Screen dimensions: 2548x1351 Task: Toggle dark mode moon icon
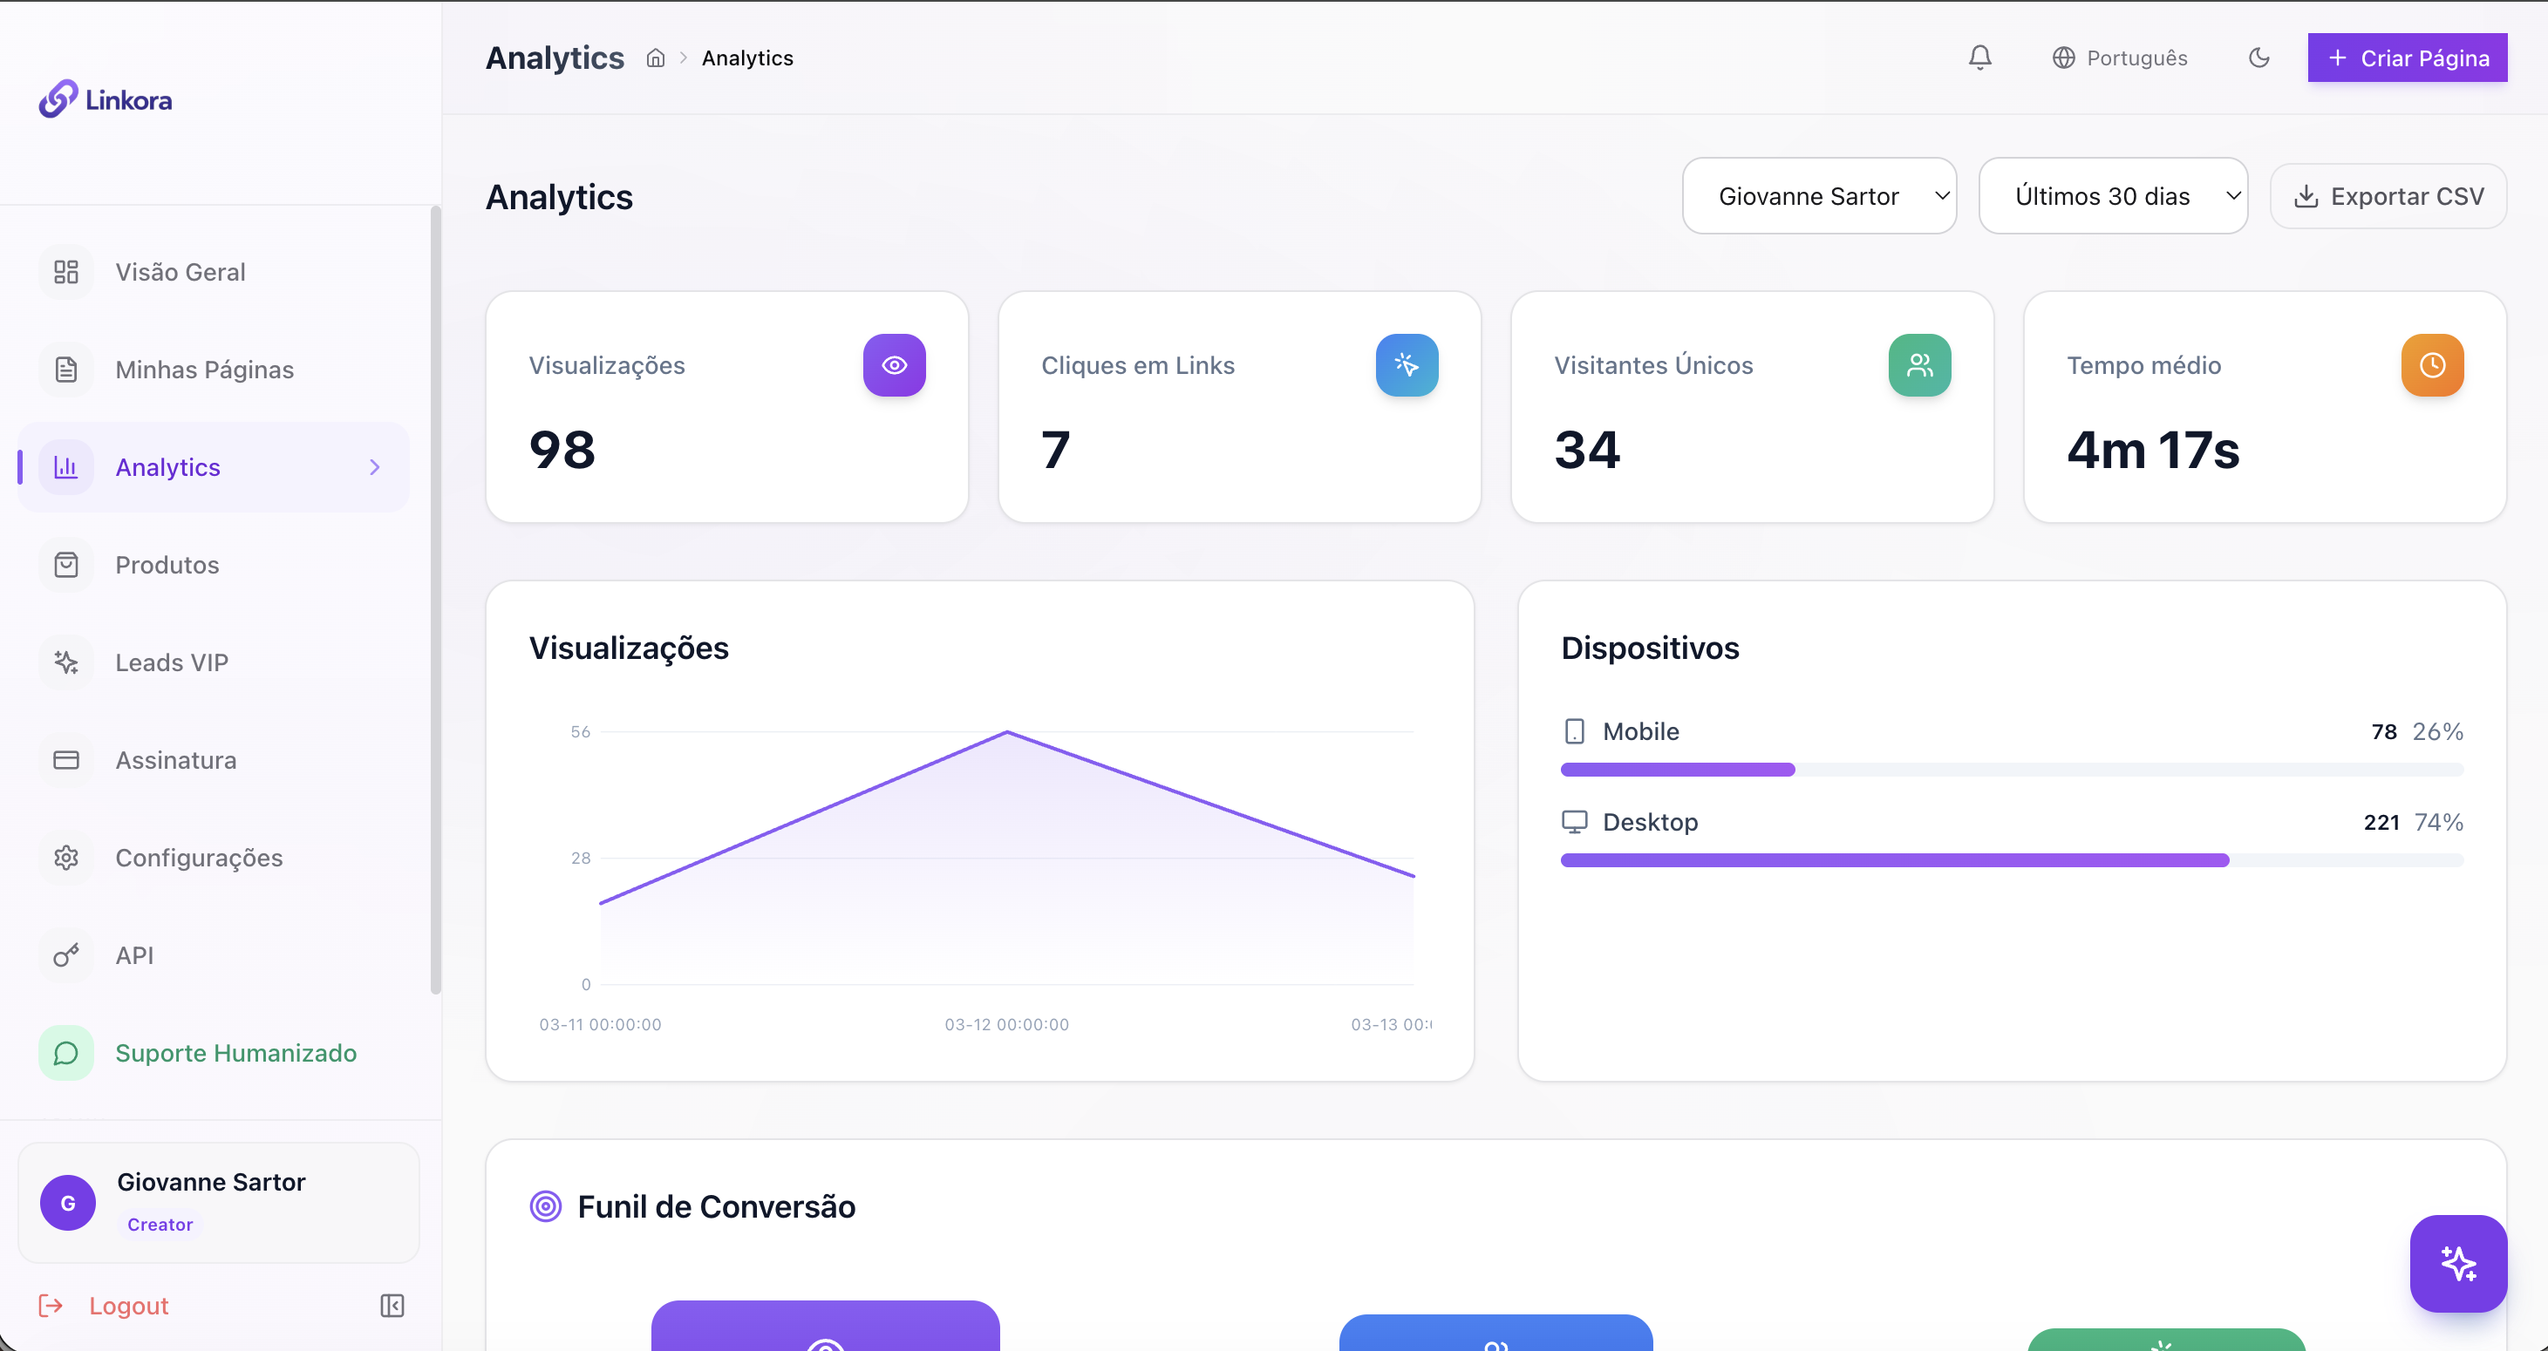tap(2259, 58)
